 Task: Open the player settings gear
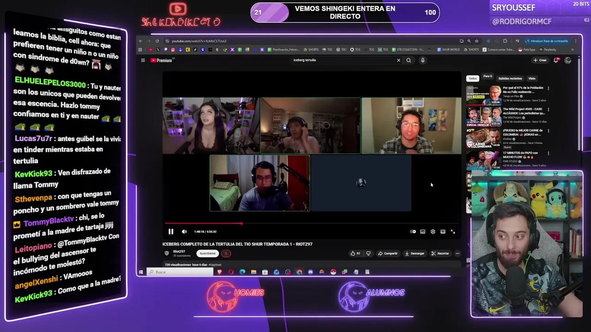pos(433,231)
